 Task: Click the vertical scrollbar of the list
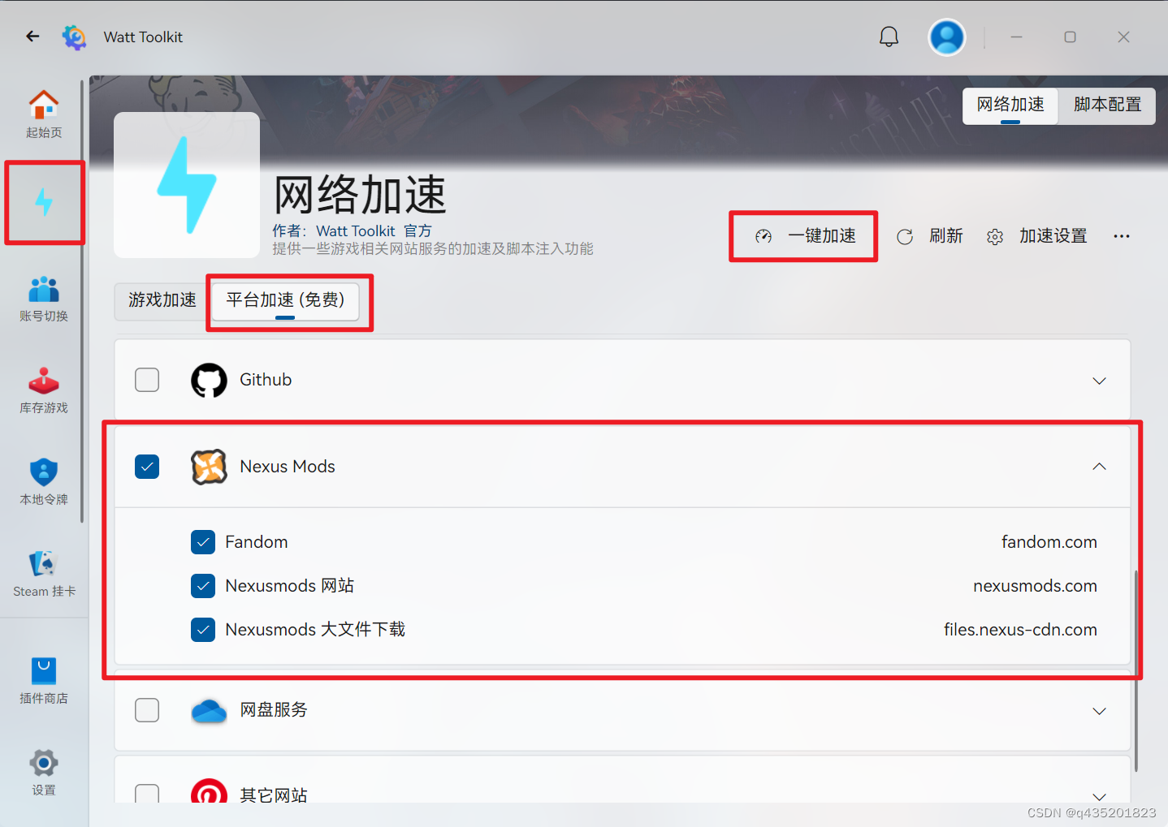(x=1136, y=670)
